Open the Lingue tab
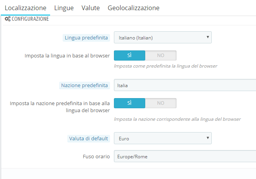The image size is (256, 179). click(x=64, y=8)
